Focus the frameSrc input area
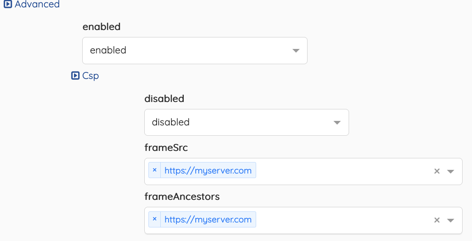The image size is (472, 241). pos(343,171)
